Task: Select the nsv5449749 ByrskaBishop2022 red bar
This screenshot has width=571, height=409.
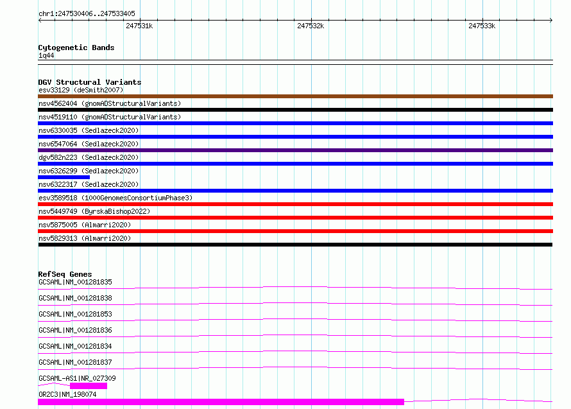Action: pos(295,218)
